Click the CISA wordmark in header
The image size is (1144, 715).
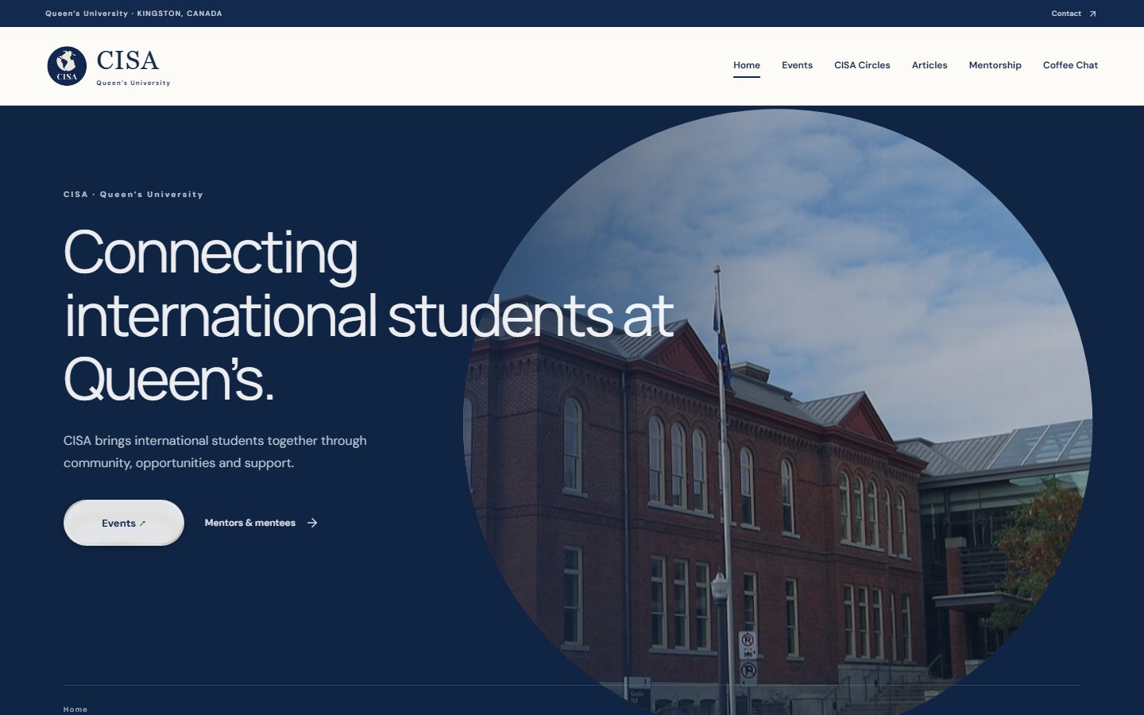pyautogui.click(x=128, y=60)
